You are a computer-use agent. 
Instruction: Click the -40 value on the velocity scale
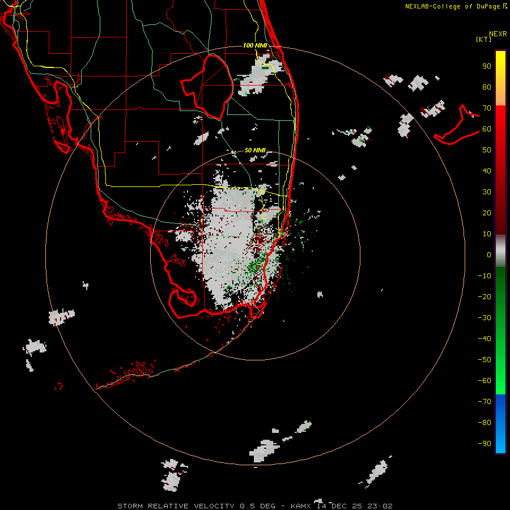pos(484,339)
